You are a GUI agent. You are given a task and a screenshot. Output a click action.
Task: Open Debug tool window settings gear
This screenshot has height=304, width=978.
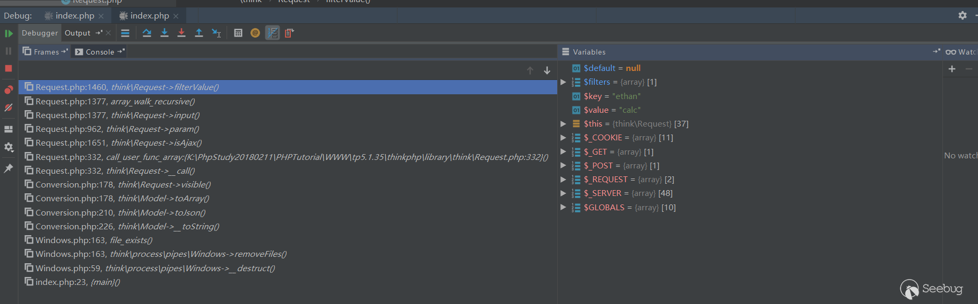click(x=962, y=15)
